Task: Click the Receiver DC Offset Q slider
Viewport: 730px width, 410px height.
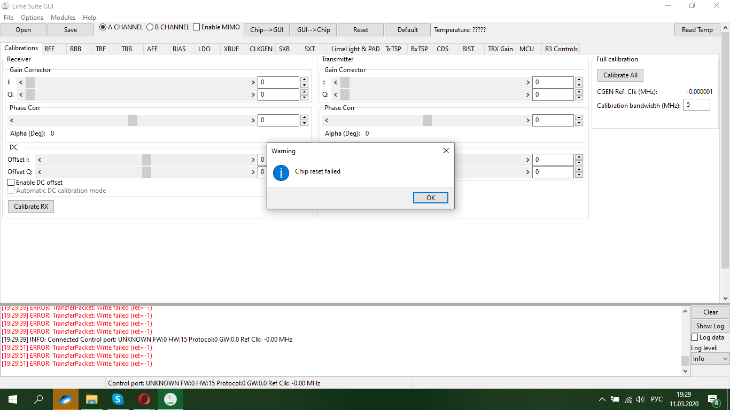Action: click(146, 172)
